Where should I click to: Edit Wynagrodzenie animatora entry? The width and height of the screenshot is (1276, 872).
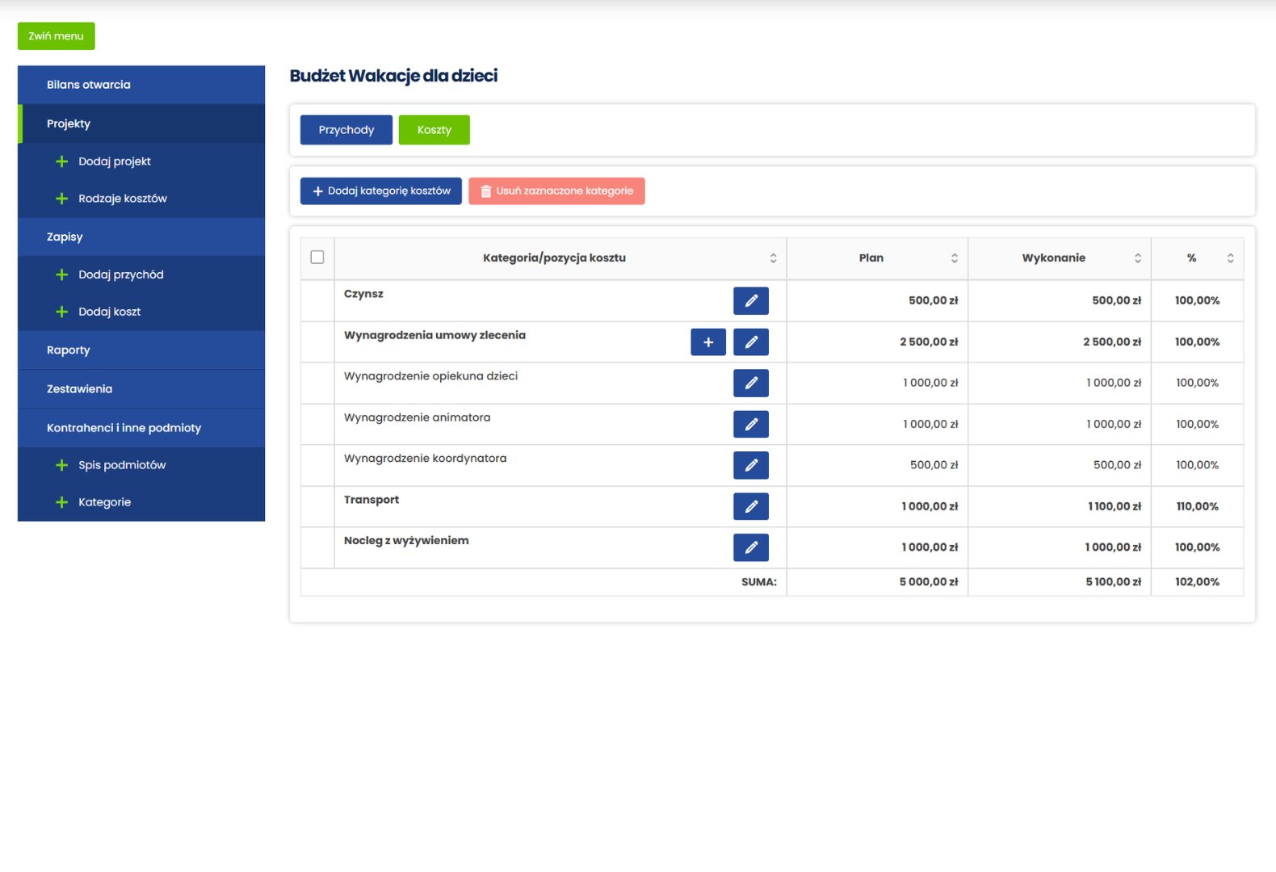[x=750, y=424]
